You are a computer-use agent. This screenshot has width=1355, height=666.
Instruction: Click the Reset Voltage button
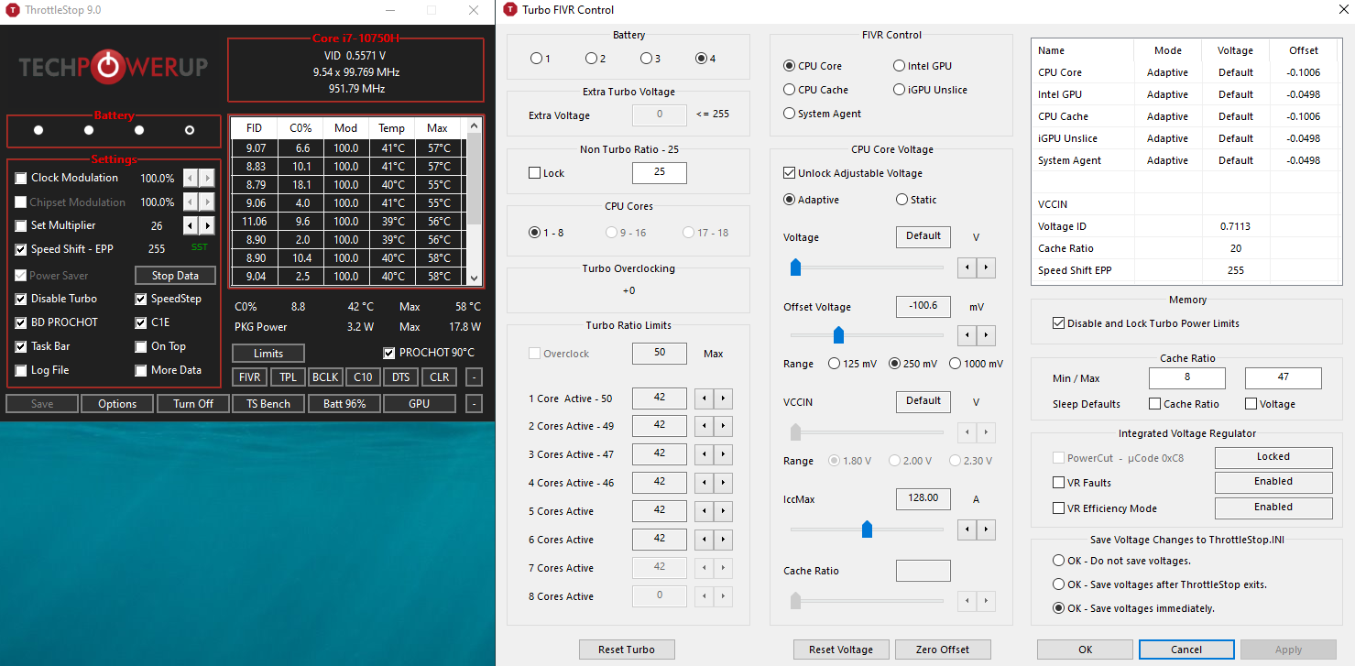pos(841,650)
